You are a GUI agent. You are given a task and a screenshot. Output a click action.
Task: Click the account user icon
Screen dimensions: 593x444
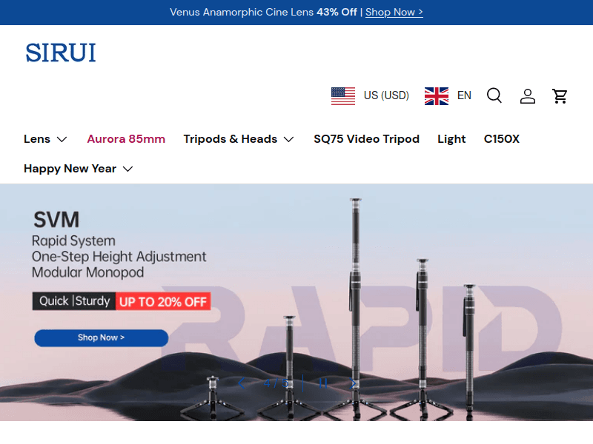pos(527,95)
